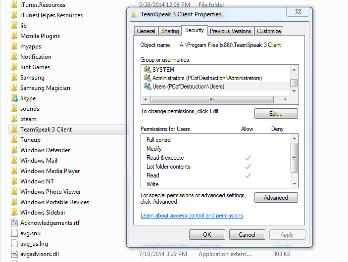The width and height of the screenshot is (348, 262).
Task: Click the Steam folder icon
Action: coord(14,119)
